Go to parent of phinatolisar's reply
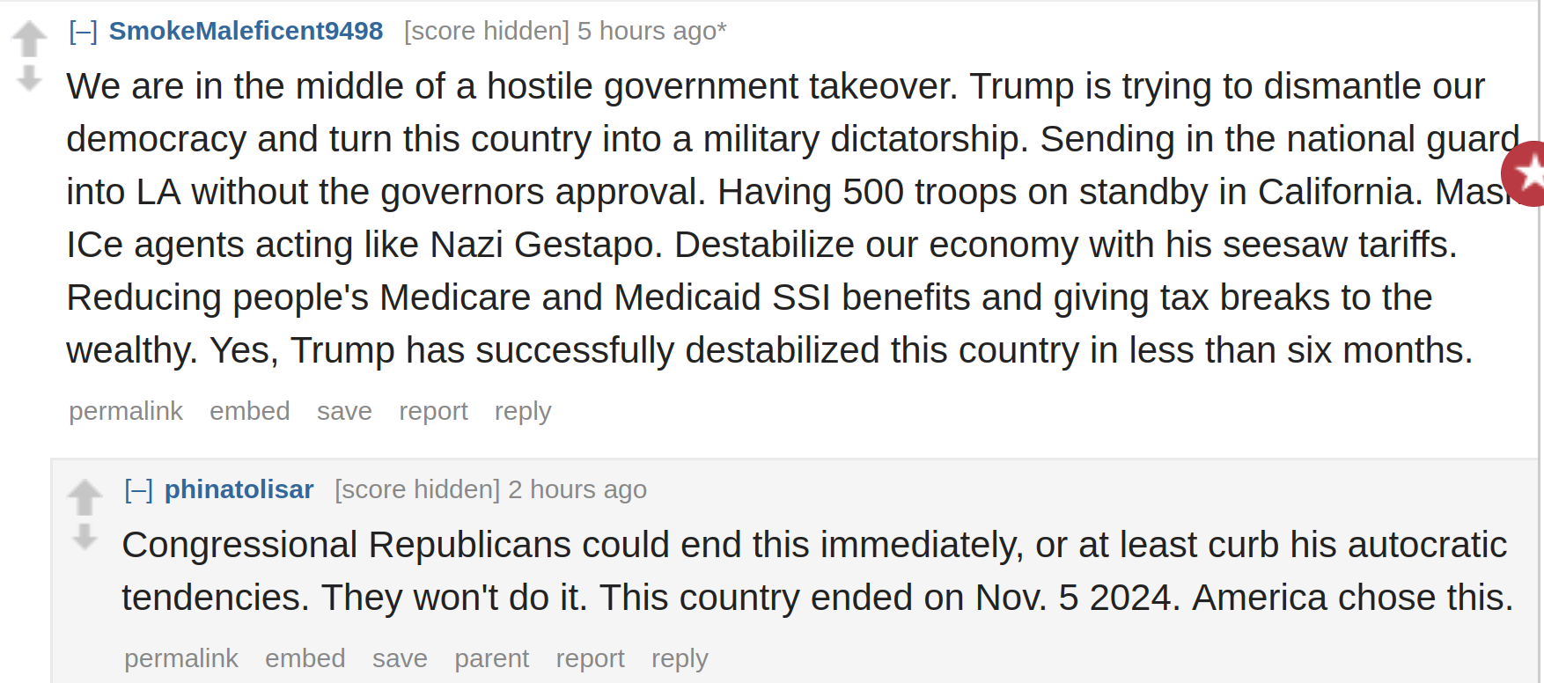 [492, 658]
